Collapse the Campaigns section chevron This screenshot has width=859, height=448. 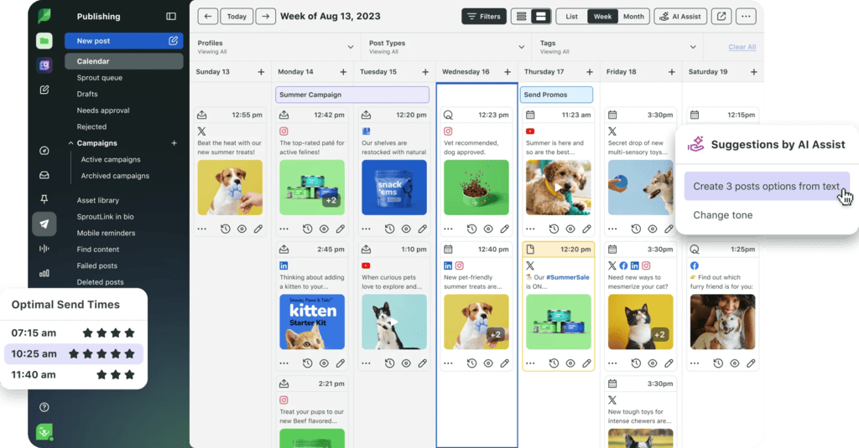70,142
